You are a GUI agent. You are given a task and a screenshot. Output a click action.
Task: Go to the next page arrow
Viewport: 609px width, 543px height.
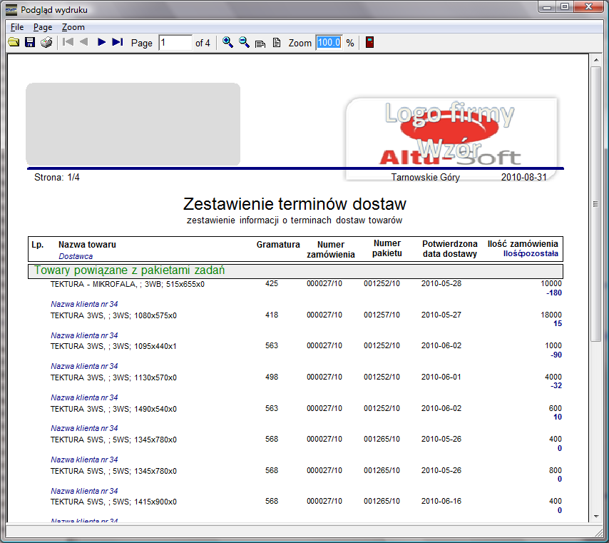tap(101, 43)
